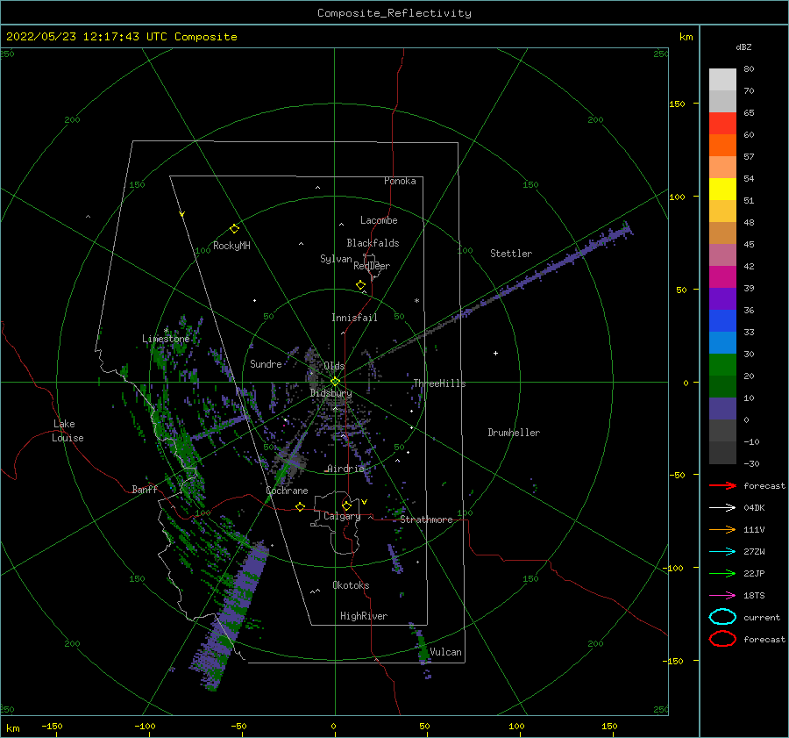Click the cyan current ellipse icon

pos(722,617)
